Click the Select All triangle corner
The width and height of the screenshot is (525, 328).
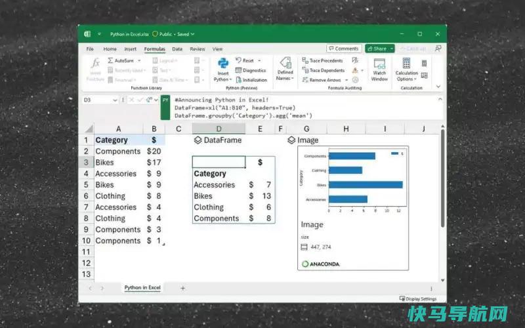pos(89,129)
